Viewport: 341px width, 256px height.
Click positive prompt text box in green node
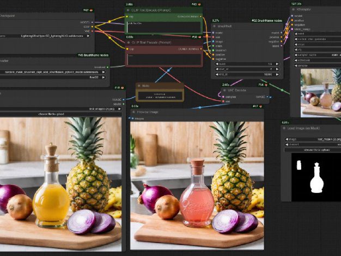164,27
